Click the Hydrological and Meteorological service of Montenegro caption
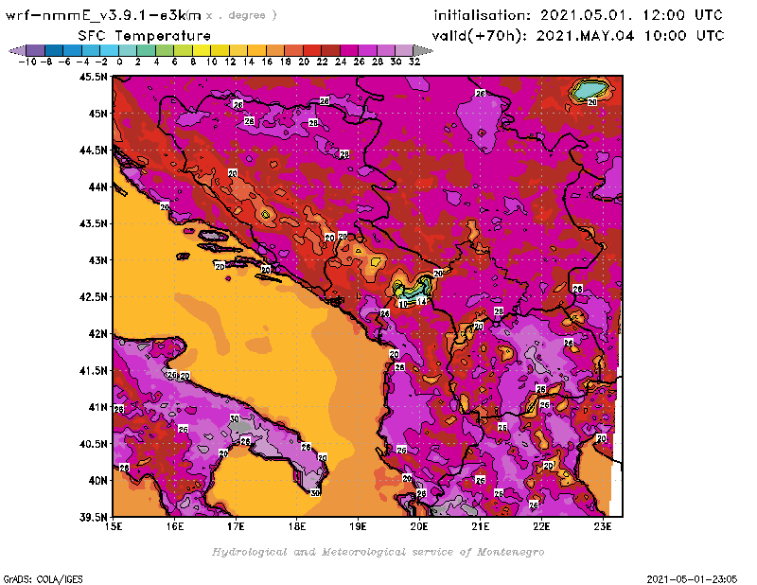Viewport: 757px width, 585px height. [x=378, y=552]
